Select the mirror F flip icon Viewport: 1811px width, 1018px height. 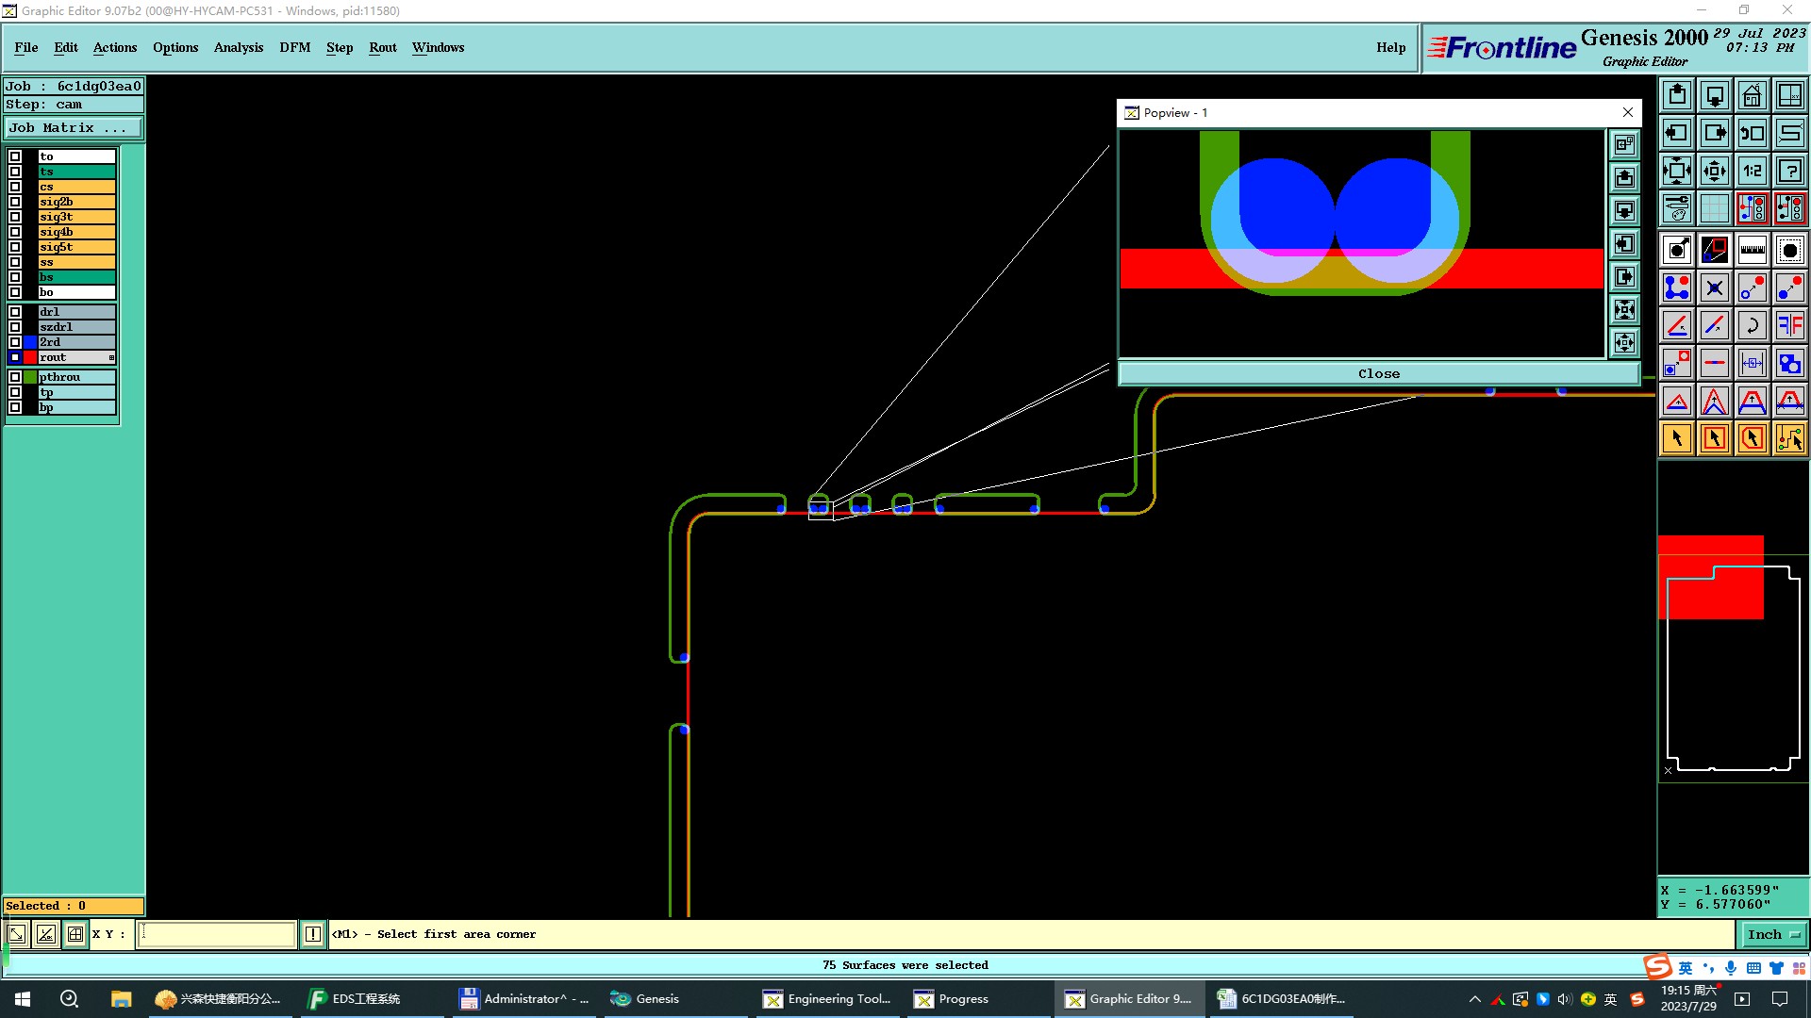[1789, 325]
